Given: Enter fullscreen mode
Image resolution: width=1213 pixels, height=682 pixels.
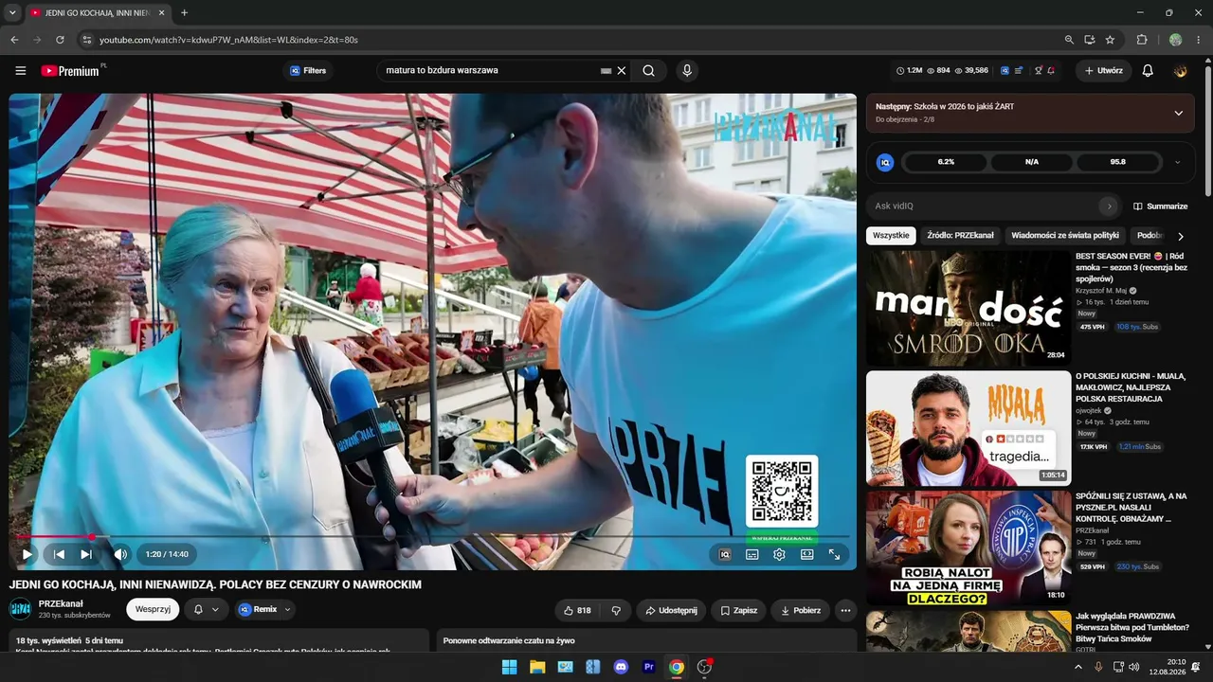Looking at the screenshot, I should (834, 554).
